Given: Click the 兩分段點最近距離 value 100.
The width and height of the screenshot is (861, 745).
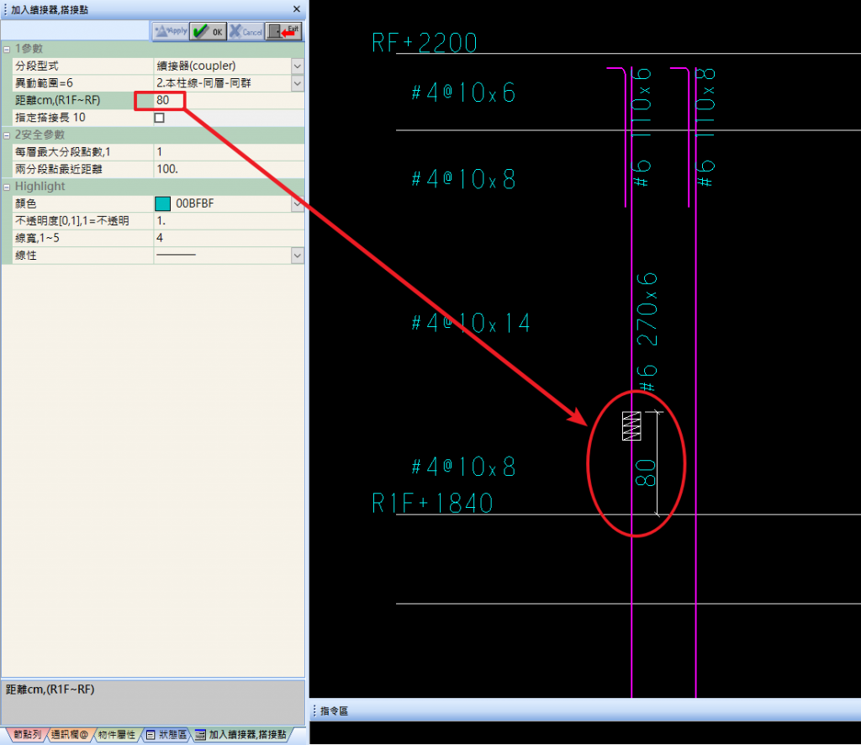Looking at the screenshot, I should [x=229, y=169].
